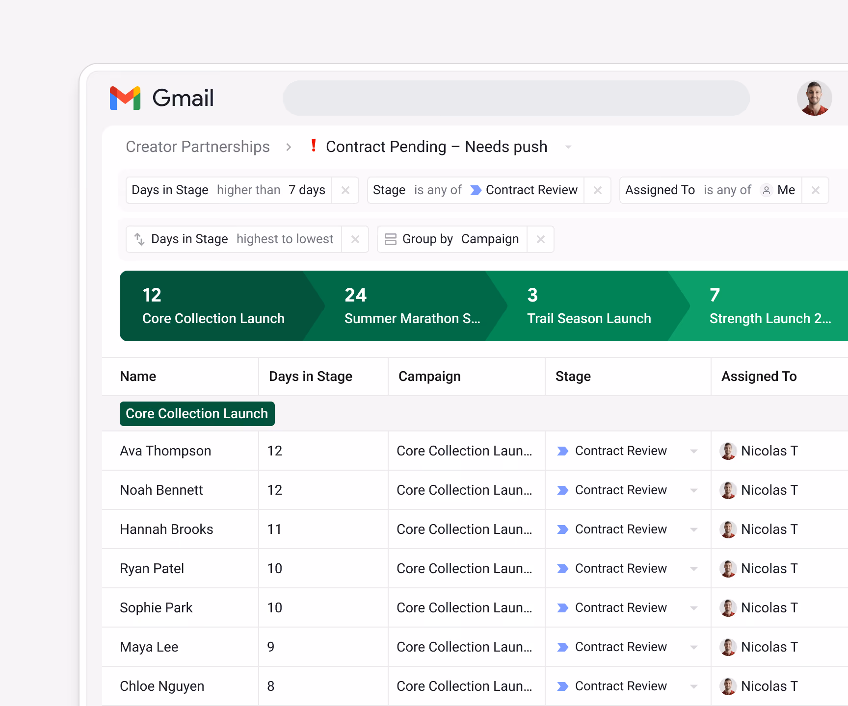This screenshot has width=848, height=706.
Task: Open stage dropdown for Ryan Patel
Action: pyautogui.click(x=693, y=569)
